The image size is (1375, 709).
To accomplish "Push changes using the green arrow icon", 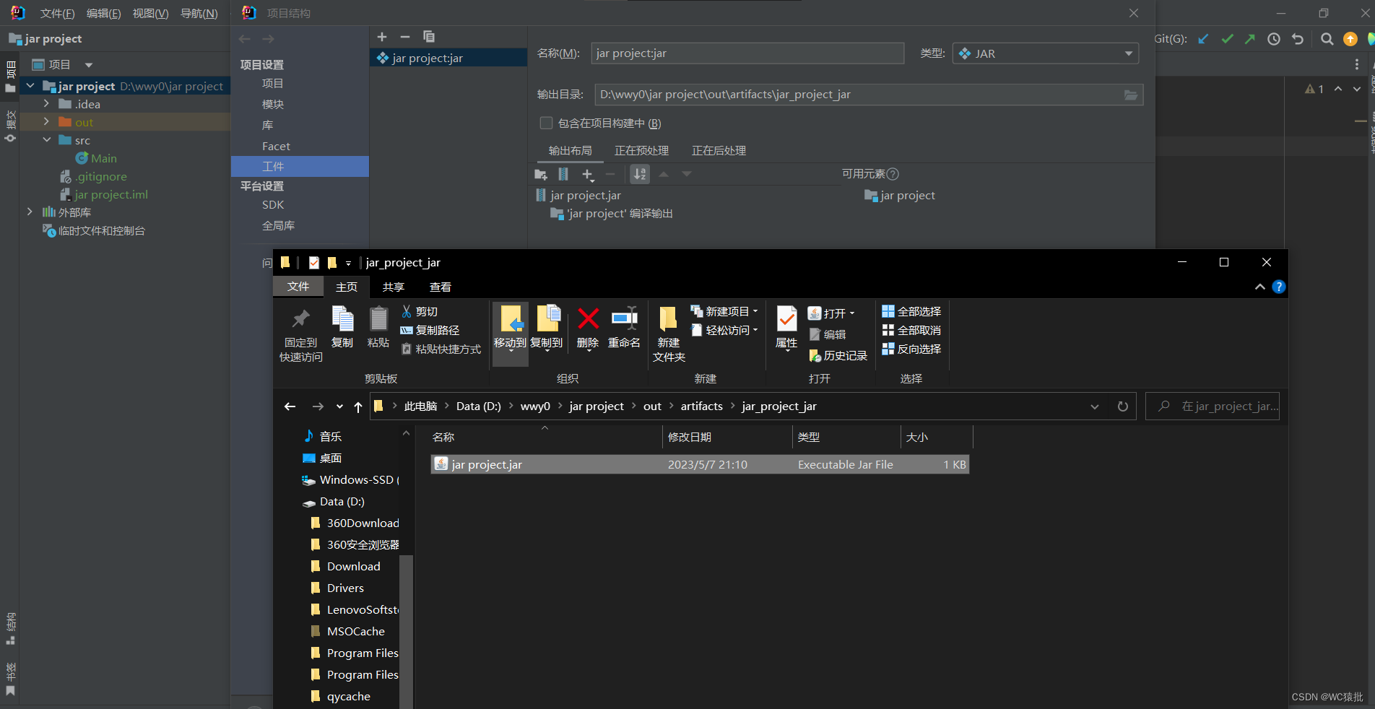I will (x=1250, y=39).
